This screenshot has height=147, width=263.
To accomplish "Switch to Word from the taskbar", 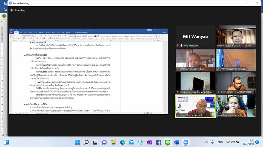I will [177, 142].
